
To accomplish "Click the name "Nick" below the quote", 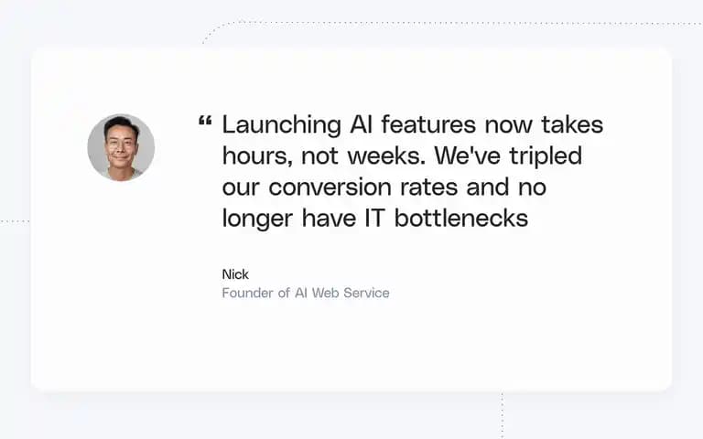I will click(x=235, y=274).
